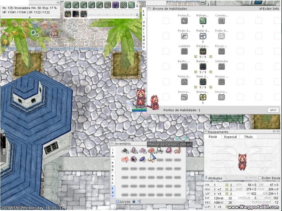The image size is (282, 211).
Task: Click the purple cat skill in hotkey bar
Action: (115, 5)
